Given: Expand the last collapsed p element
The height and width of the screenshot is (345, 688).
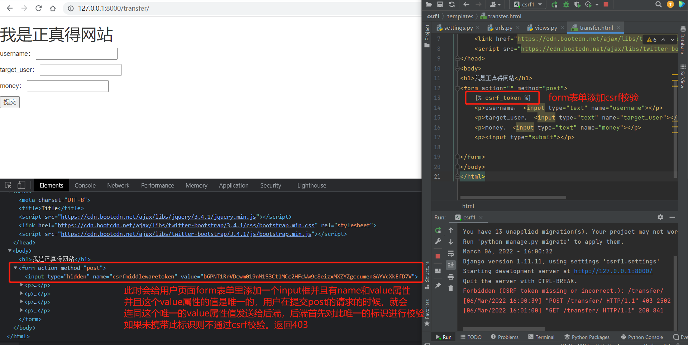Looking at the screenshot, I should point(21,310).
